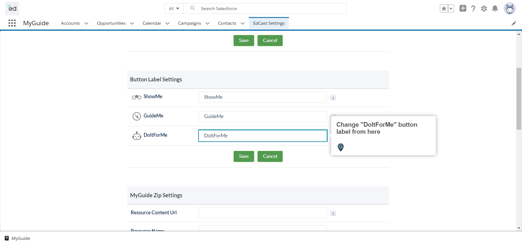
Task: Click info icon beside Resource Content Url
Action: click(x=333, y=213)
